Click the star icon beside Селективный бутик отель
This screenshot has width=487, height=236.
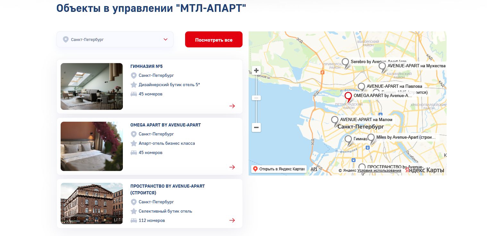point(134,211)
